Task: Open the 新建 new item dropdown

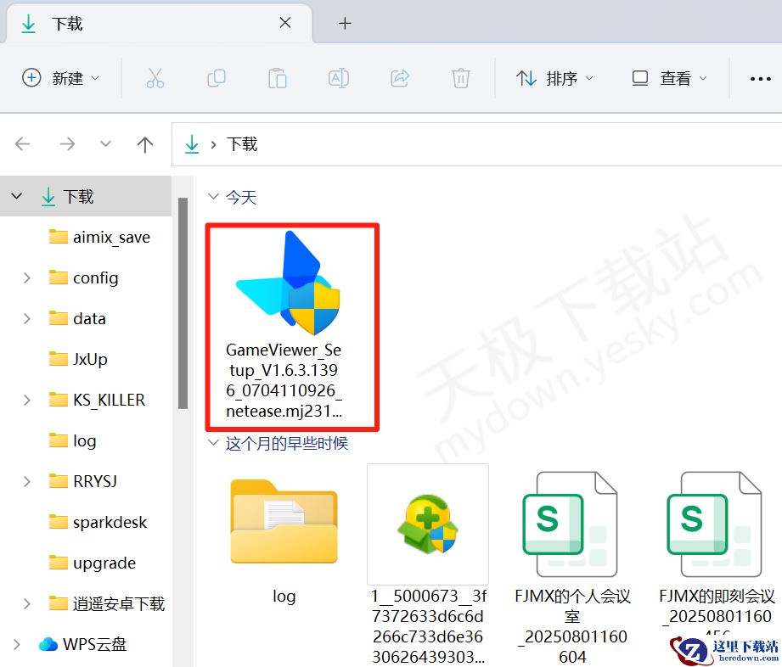Action: [x=61, y=78]
